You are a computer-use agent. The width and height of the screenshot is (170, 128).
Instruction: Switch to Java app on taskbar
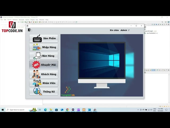95,110
